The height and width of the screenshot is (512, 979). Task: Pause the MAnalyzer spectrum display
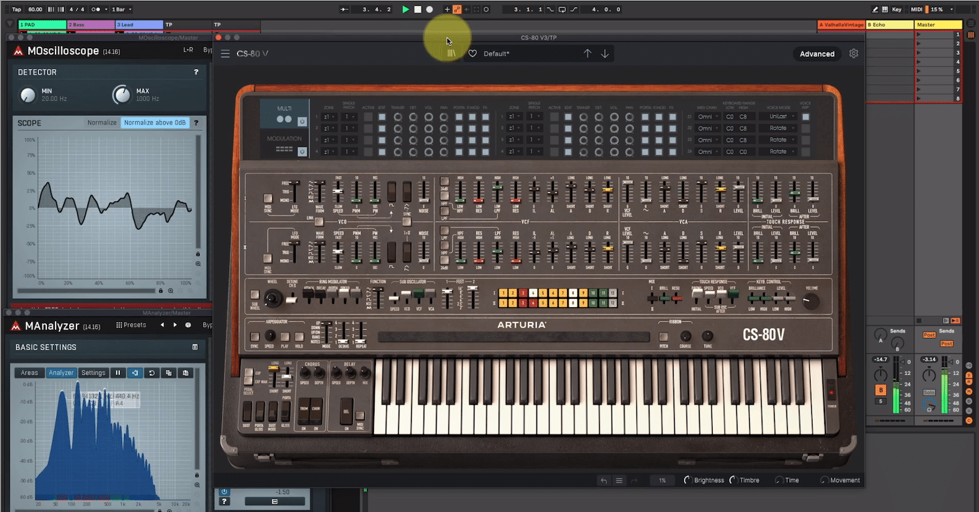coord(118,373)
